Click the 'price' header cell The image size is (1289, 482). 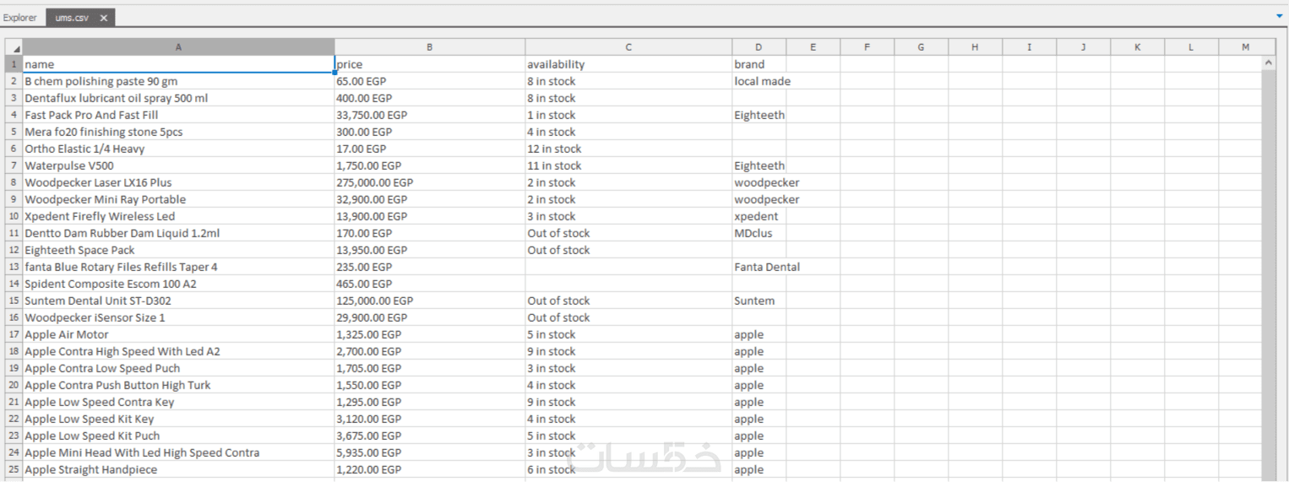(430, 64)
